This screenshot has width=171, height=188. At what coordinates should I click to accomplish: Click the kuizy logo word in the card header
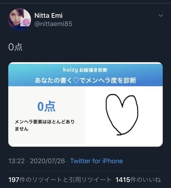click(x=71, y=70)
